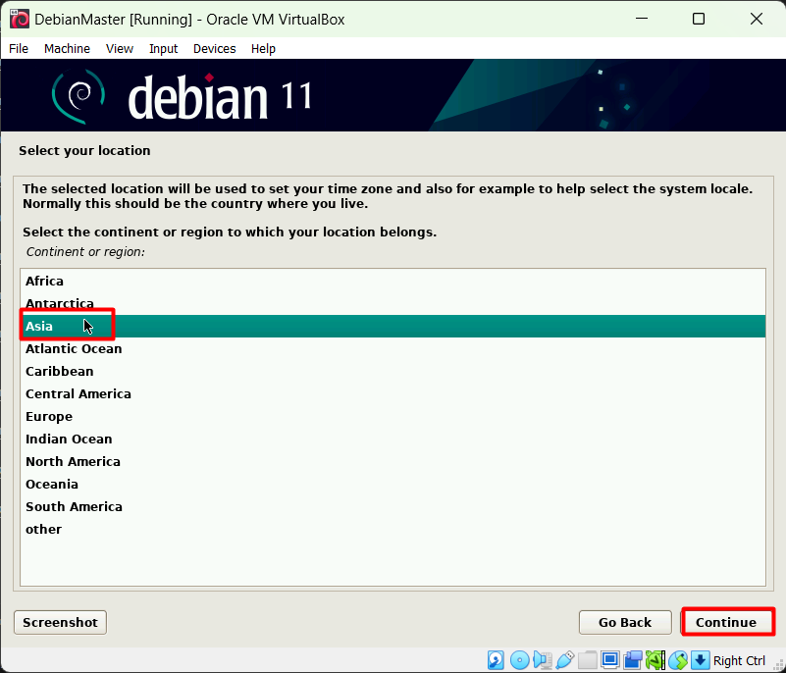Viewport: 786px width, 673px height.
Task: Select Antarctica in the region list
Action: click(393, 304)
